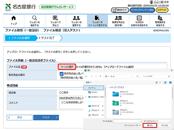Toggle 取引先の法人名 display checkbox
This screenshot has width=174, height=130.
[61, 74]
